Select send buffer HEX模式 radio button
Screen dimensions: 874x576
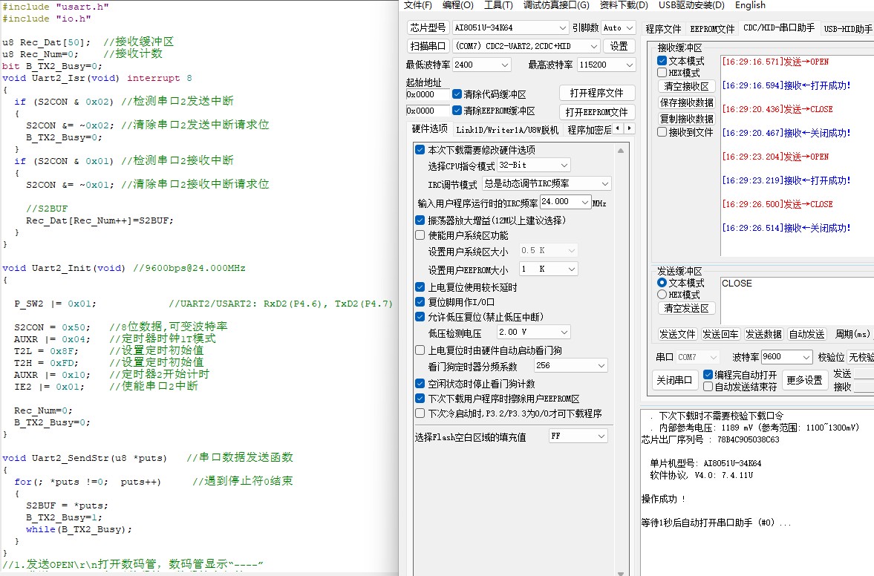[x=662, y=295]
